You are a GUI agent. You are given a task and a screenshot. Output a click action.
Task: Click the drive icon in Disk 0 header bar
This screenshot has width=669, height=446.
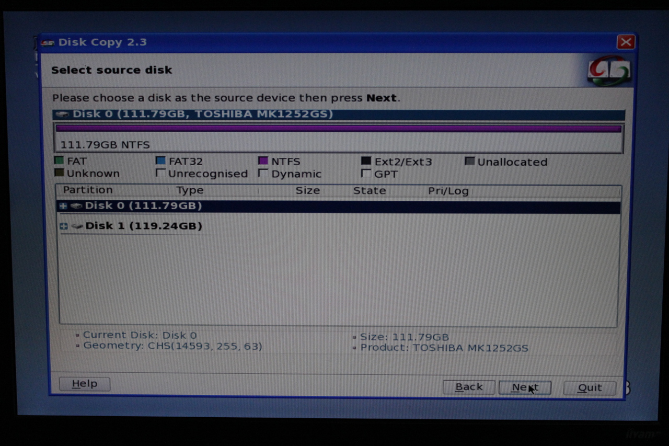pyautogui.click(x=62, y=115)
